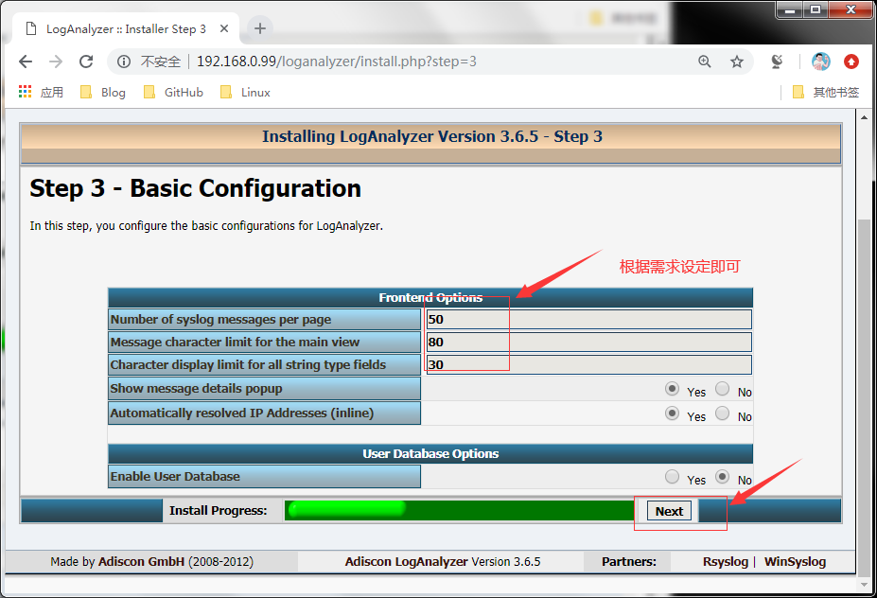Select Yes for Show message details popup

tap(673, 389)
